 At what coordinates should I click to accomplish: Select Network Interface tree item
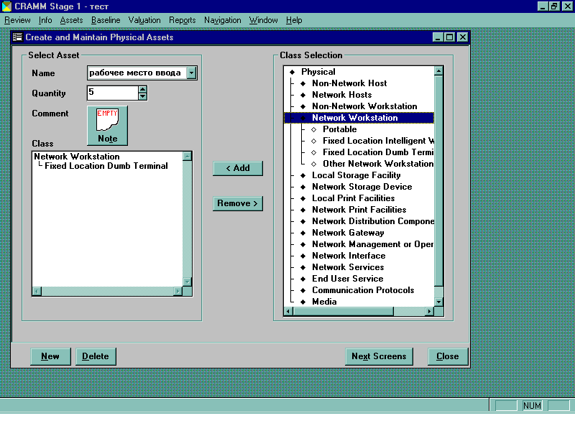[x=349, y=256]
